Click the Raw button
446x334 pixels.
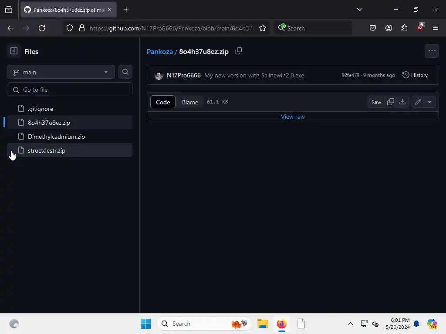click(376, 102)
